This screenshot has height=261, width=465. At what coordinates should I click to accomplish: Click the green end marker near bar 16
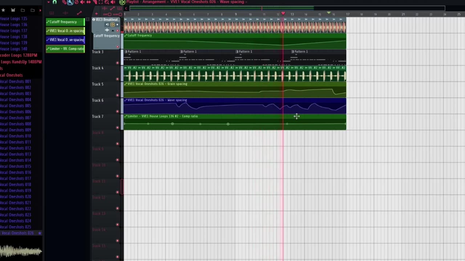329,13
